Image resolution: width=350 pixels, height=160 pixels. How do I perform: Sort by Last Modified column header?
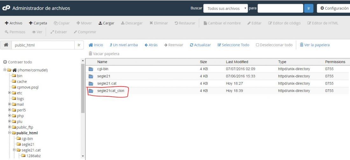[237, 62]
